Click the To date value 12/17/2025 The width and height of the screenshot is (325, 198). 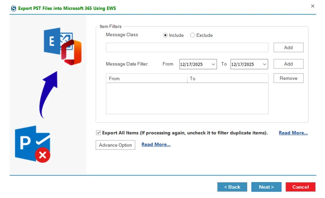coord(242,64)
